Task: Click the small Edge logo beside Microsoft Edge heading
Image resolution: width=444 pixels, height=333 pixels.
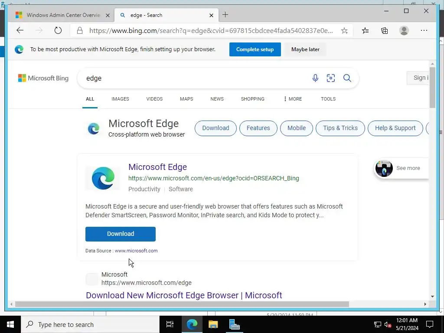Action: coord(94,128)
